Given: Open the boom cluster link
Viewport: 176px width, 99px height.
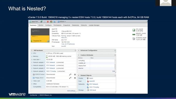Looking at the screenshot, I should pos(91,78).
